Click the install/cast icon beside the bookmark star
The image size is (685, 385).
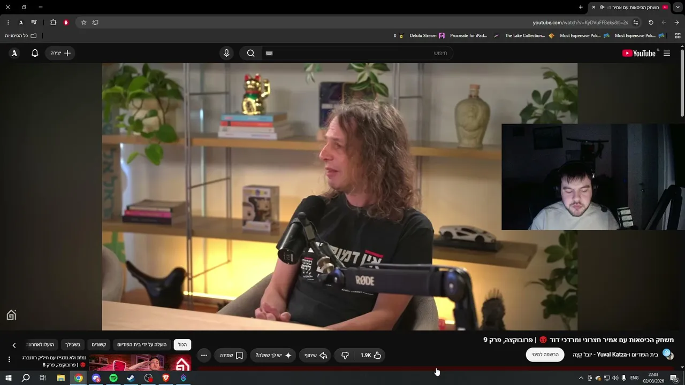(x=95, y=22)
